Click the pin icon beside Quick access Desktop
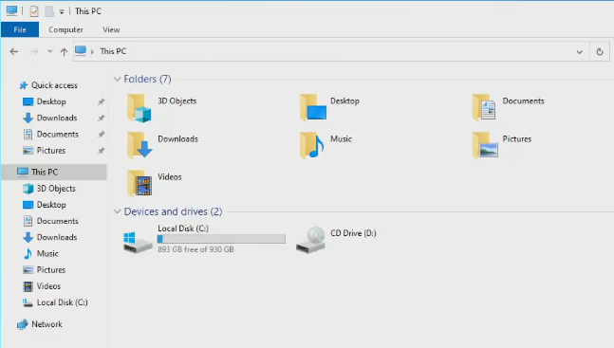614x348 pixels. [101, 101]
